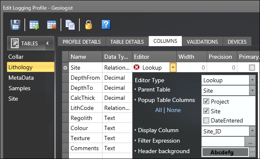Click the row remove icon beside Site
This screenshot has width=260, height=159.
pos(66,68)
